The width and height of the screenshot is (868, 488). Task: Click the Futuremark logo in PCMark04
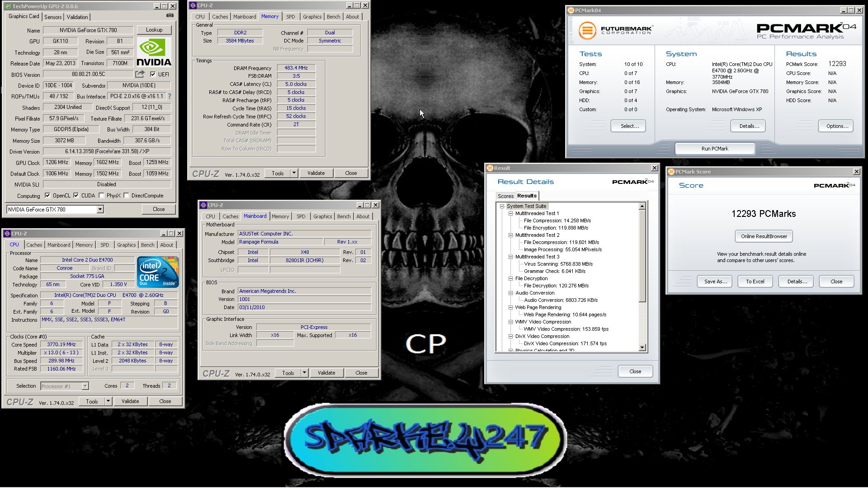point(616,30)
